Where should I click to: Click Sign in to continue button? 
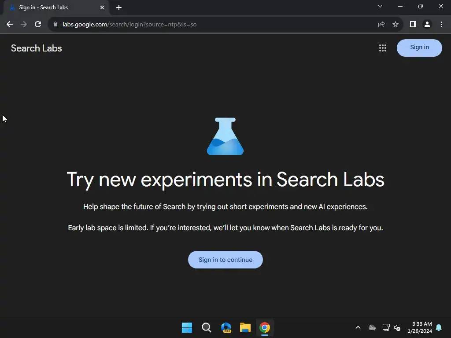click(225, 260)
